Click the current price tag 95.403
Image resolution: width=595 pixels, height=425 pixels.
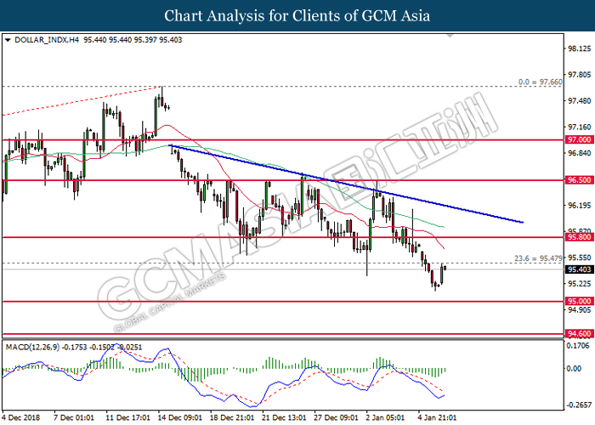click(x=579, y=269)
